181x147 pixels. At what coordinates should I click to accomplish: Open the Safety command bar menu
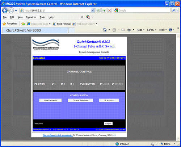tap(152, 30)
